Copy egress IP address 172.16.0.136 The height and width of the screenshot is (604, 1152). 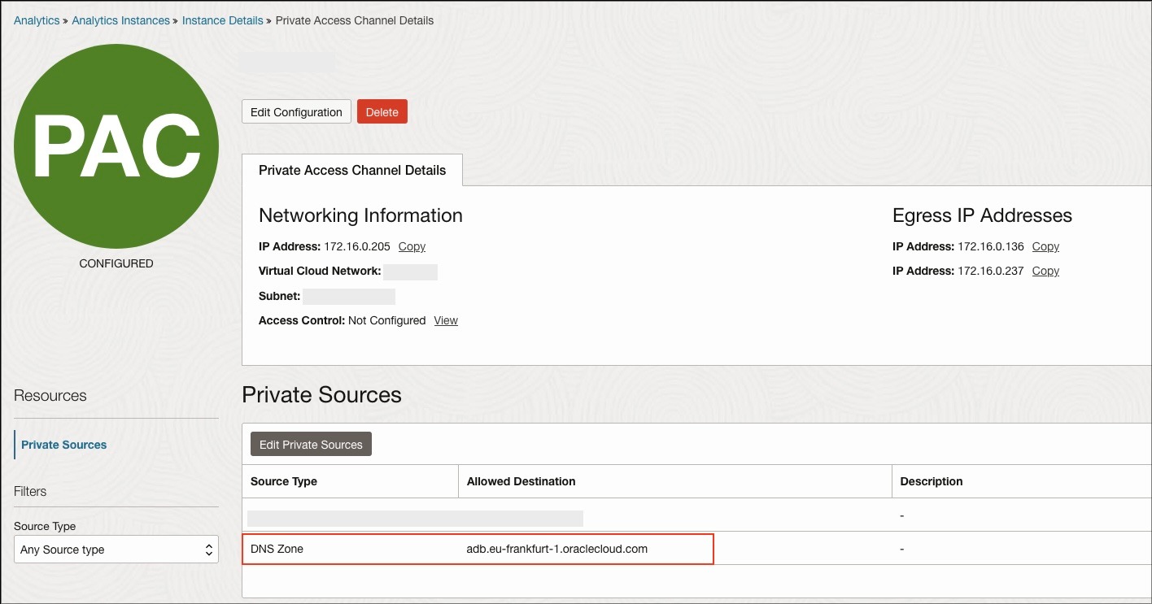click(1045, 246)
